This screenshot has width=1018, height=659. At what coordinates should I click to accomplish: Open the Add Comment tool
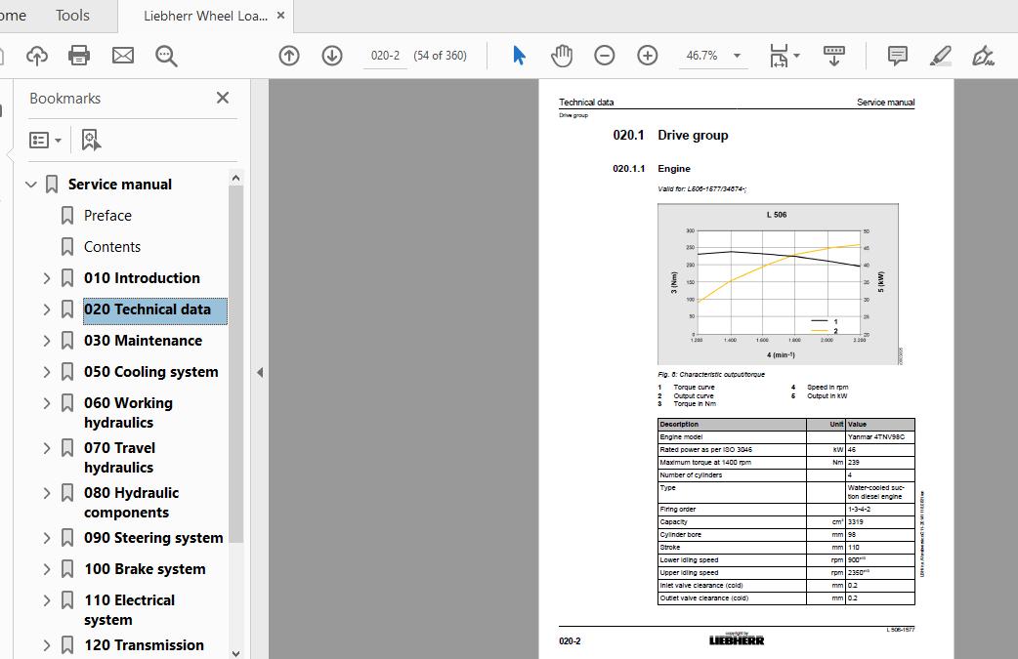pyautogui.click(x=896, y=56)
